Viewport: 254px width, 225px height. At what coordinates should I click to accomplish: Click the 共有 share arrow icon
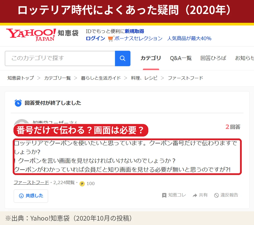click(195, 195)
